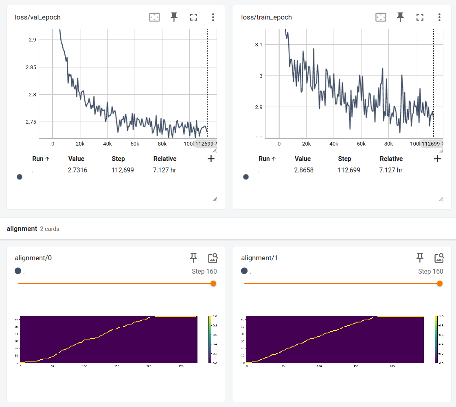Click alignment/0 step slider handle
The image size is (456, 407).
click(x=213, y=283)
